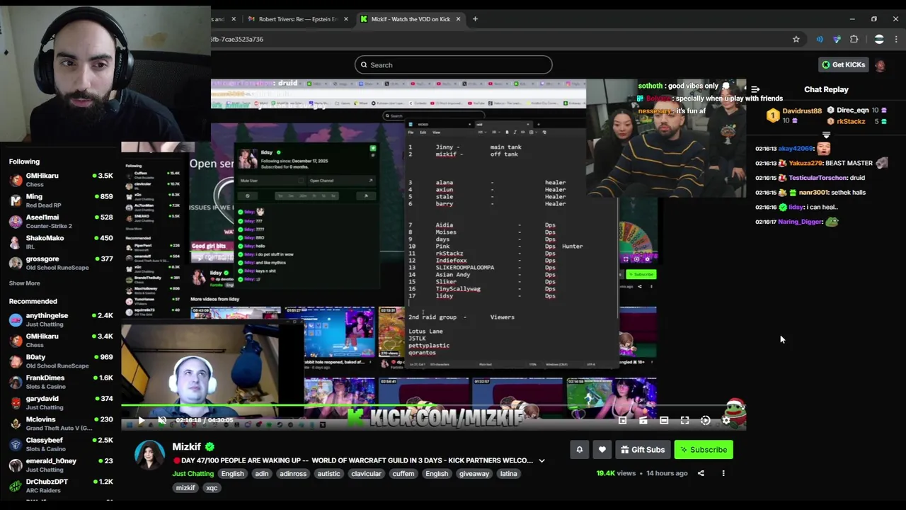Viewport: 906px width, 510px height.
Task: Open AseelTmai channel in sidebar
Action: pos(60,221)
